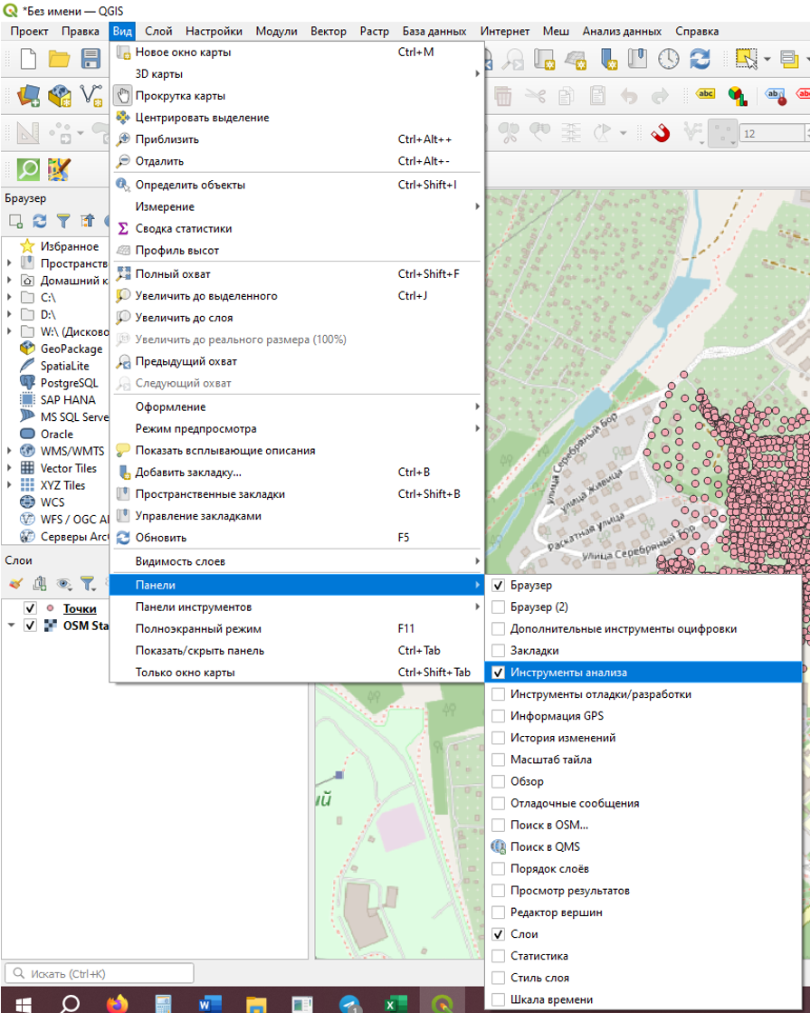Viewport: 810px width, 1013px height.
Task: Click the snapping magnet icon in toolbar
Action: tap(662, 133)
